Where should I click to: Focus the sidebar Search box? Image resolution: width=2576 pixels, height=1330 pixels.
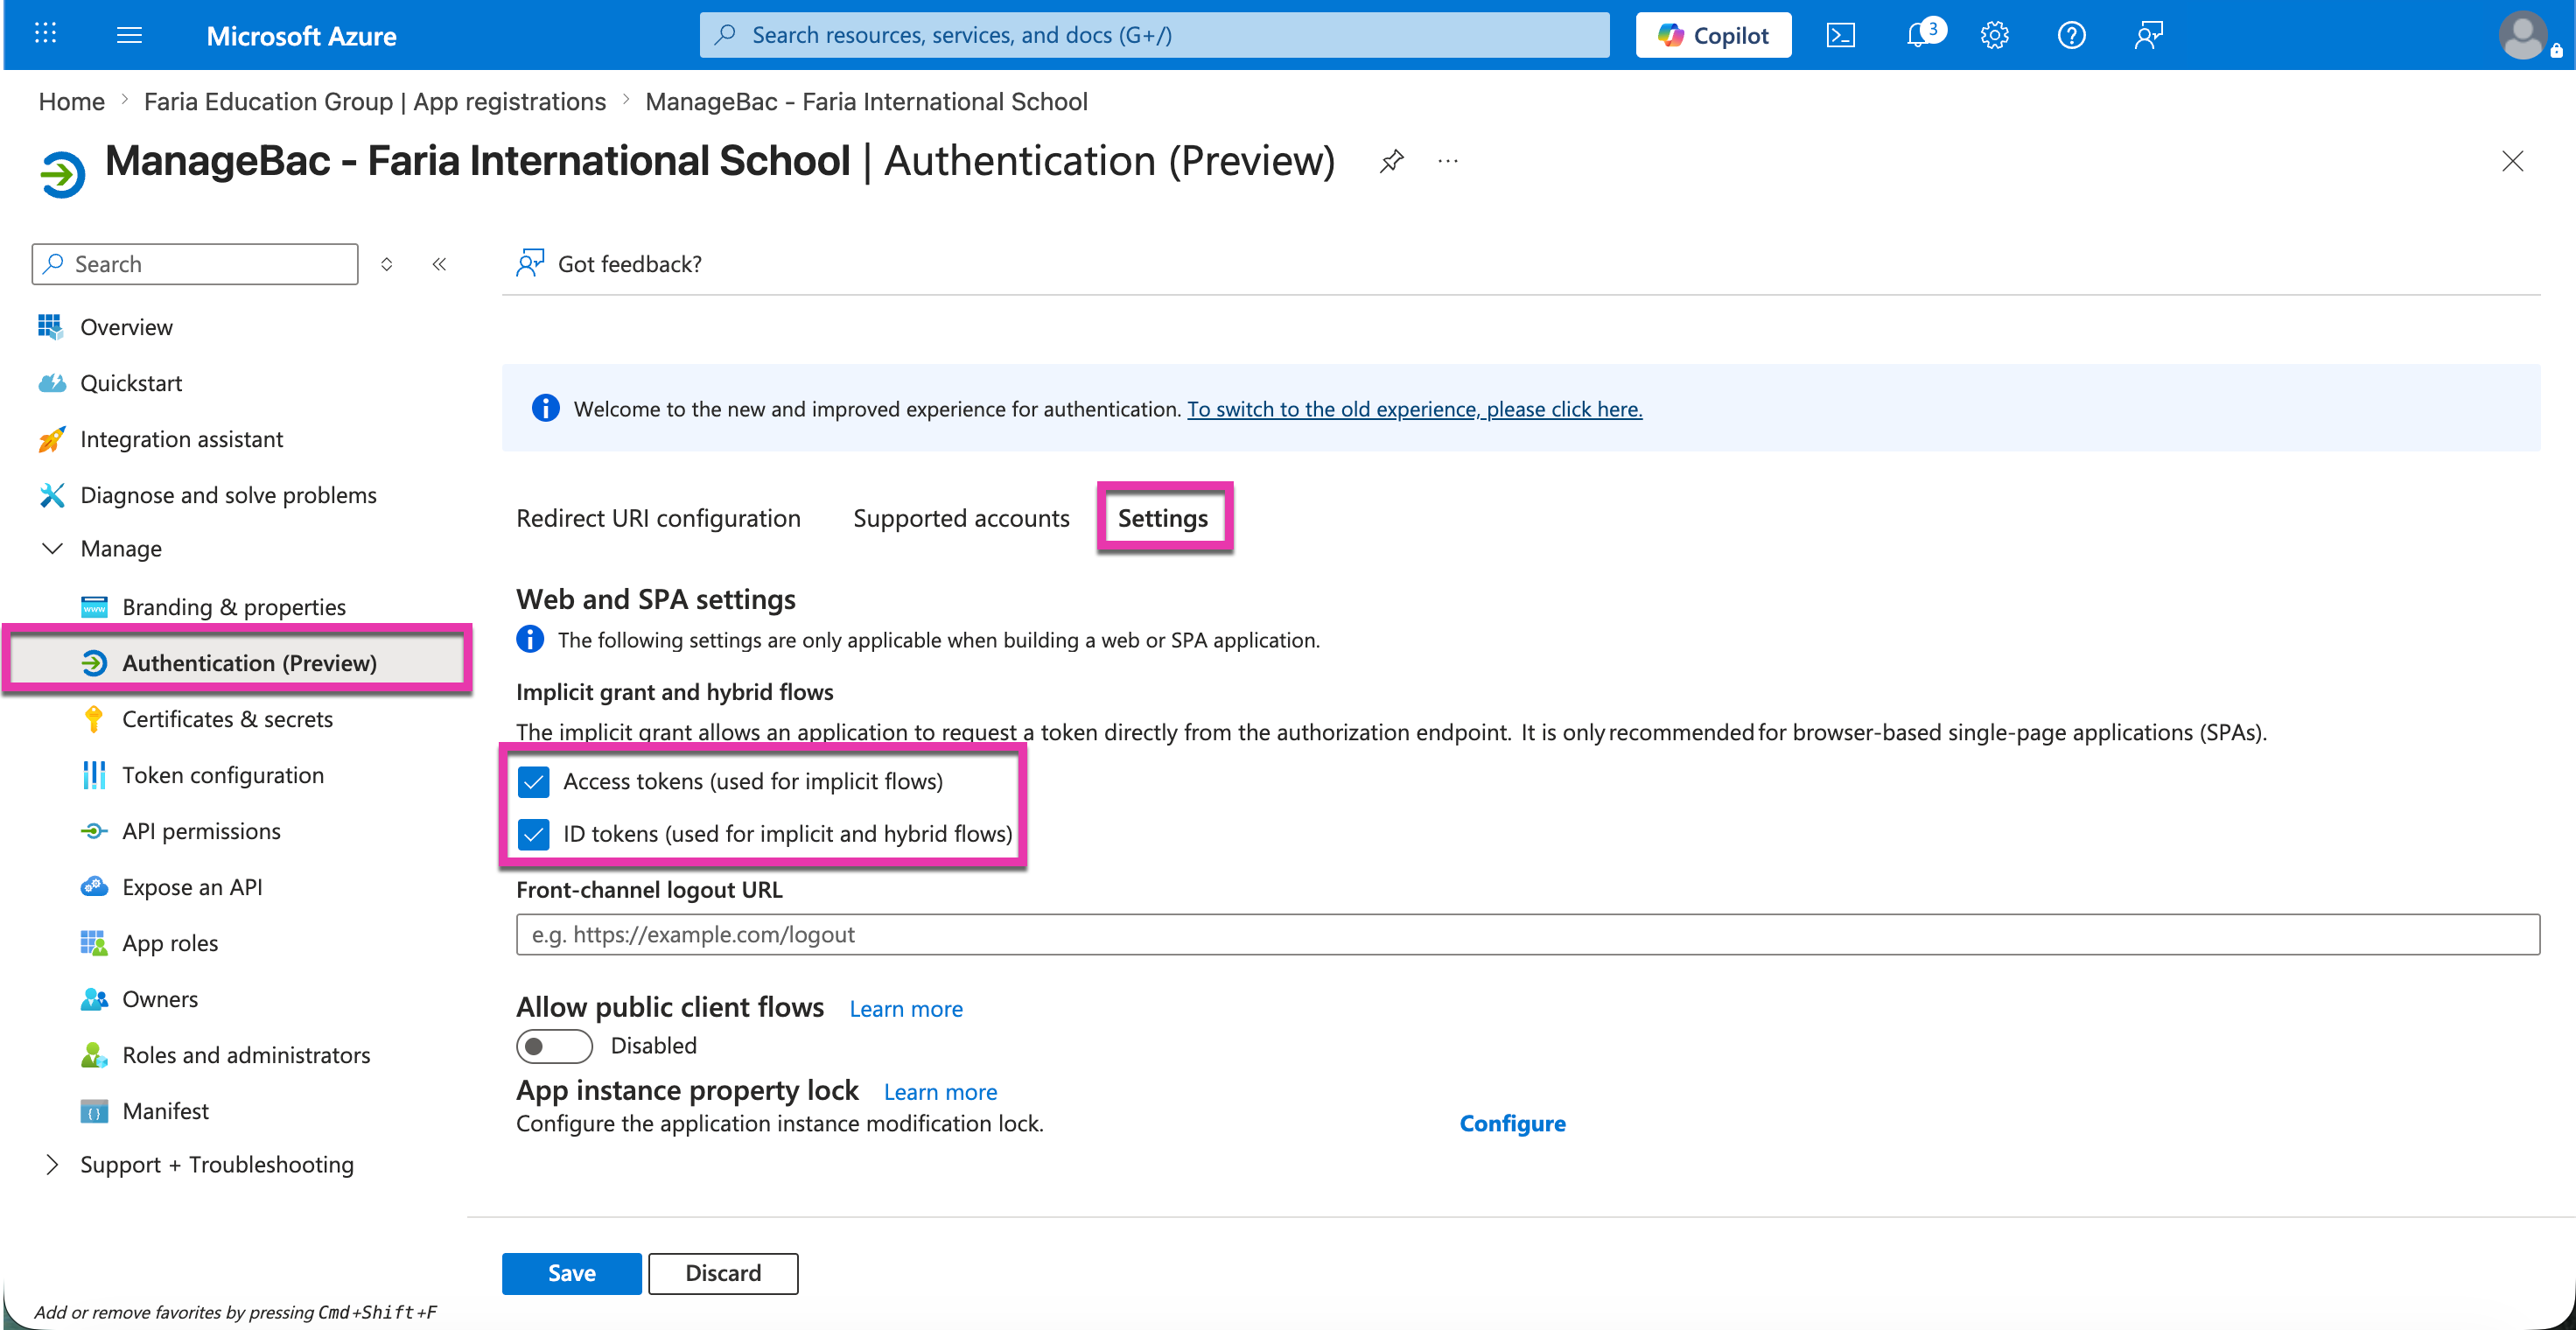[195, 264]
